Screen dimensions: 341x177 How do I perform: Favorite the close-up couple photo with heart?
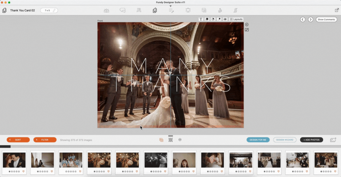23,172
